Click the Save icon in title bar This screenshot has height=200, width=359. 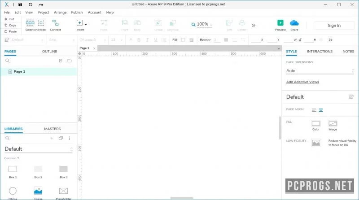tap(20, 4)
